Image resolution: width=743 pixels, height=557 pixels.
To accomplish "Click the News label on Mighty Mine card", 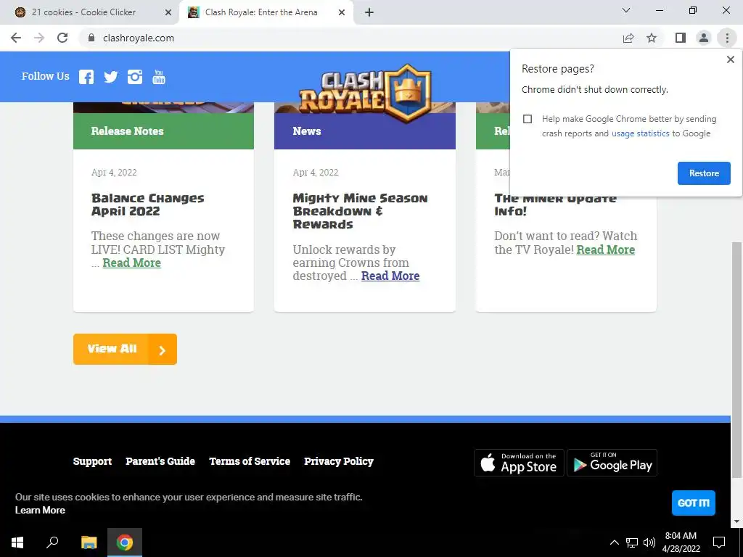I will point(307,131).
